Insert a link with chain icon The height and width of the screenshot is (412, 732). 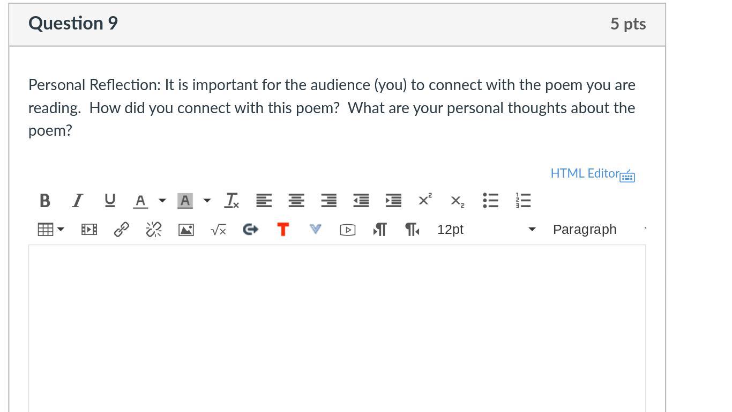[122, 230]
